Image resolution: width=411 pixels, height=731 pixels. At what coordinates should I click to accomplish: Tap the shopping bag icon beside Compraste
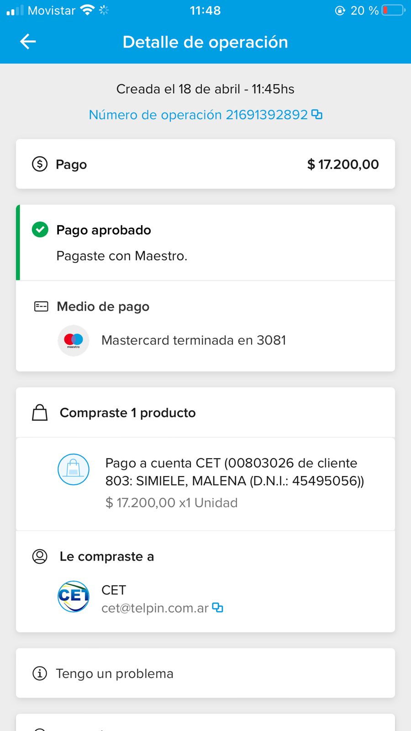[40, 413]
